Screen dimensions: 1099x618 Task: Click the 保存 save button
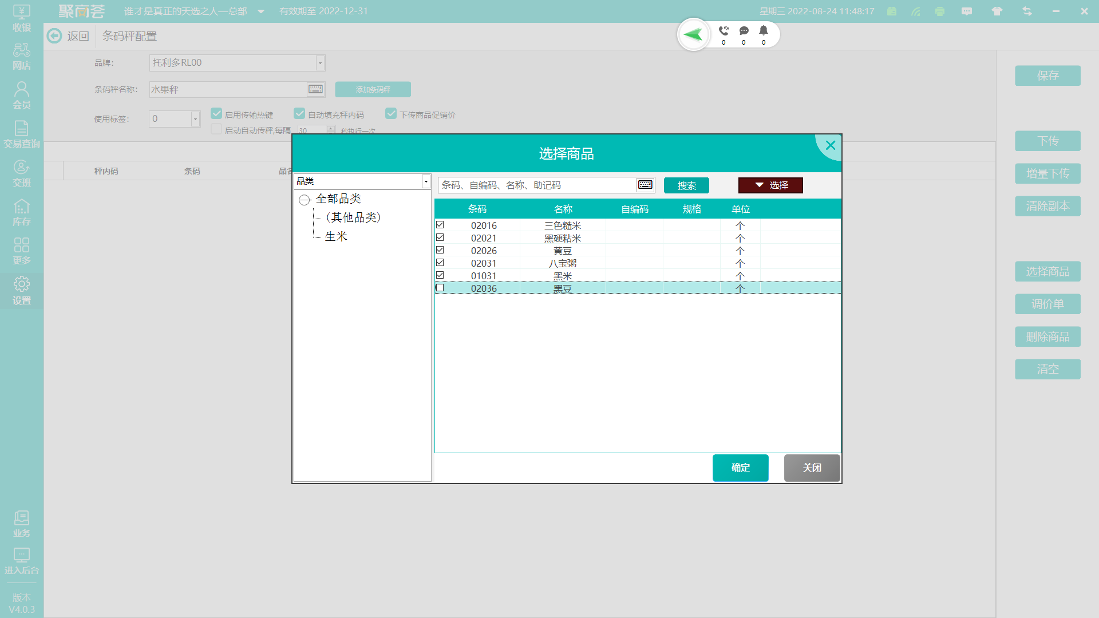(1047, 76)
